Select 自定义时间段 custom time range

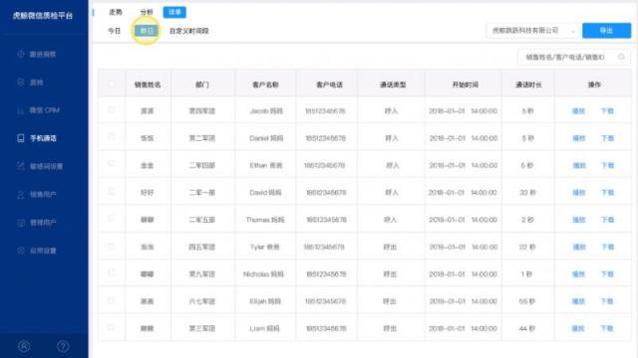(x=188, y=31)
